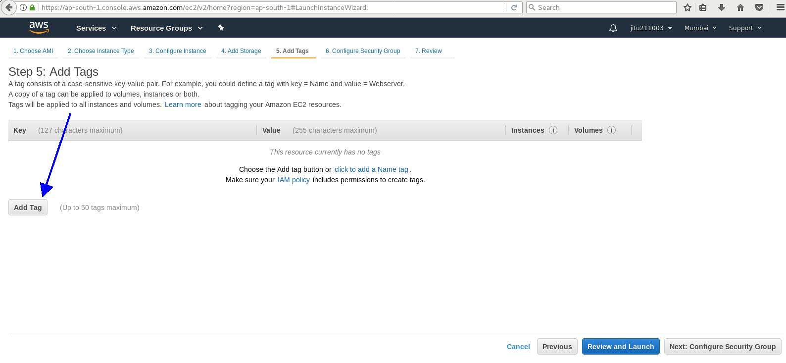Click the Volumes column header
Viewport: 786px width, 363px height.
pyautogui.click(x=589, y=130)
